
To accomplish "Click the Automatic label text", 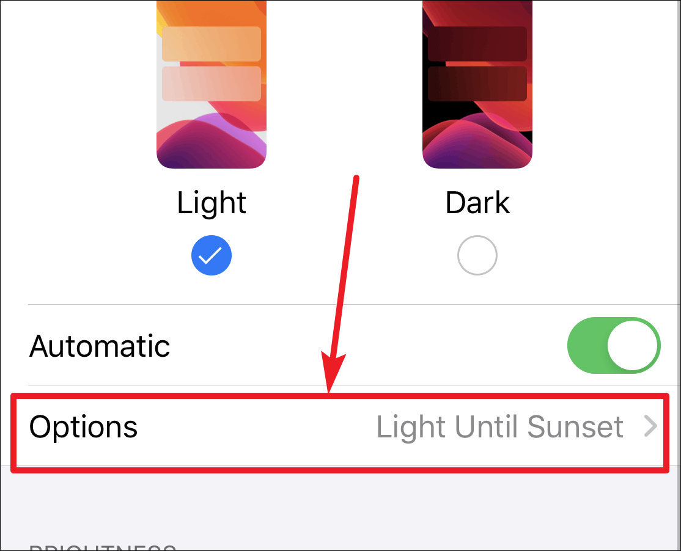I will [100, 346].
